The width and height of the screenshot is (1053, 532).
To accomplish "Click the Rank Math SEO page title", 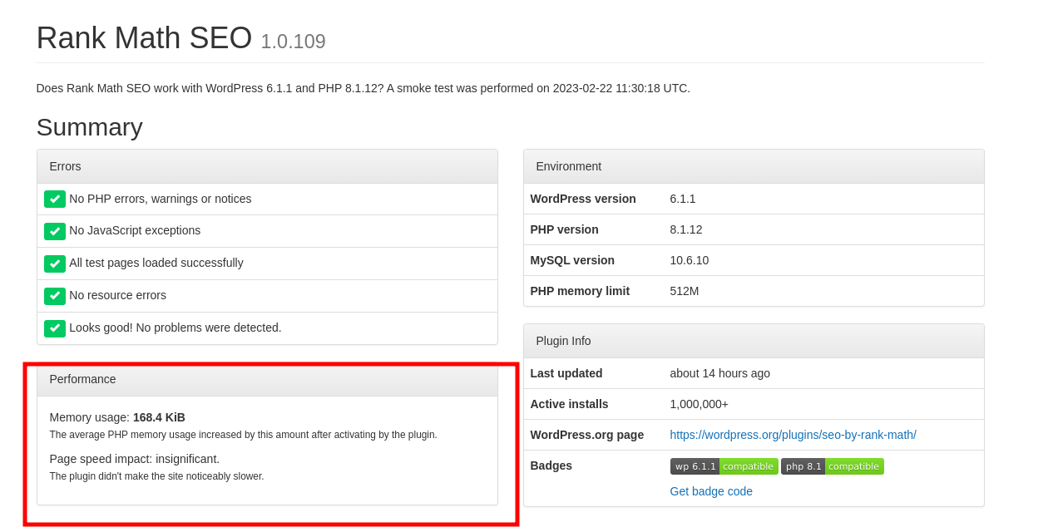I will [x=144, y=38].
